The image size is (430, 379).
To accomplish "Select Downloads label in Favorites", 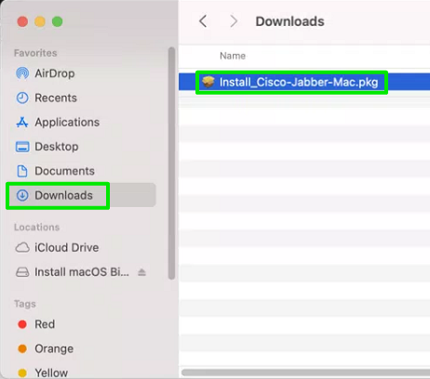I will click(x=63, y=195).
